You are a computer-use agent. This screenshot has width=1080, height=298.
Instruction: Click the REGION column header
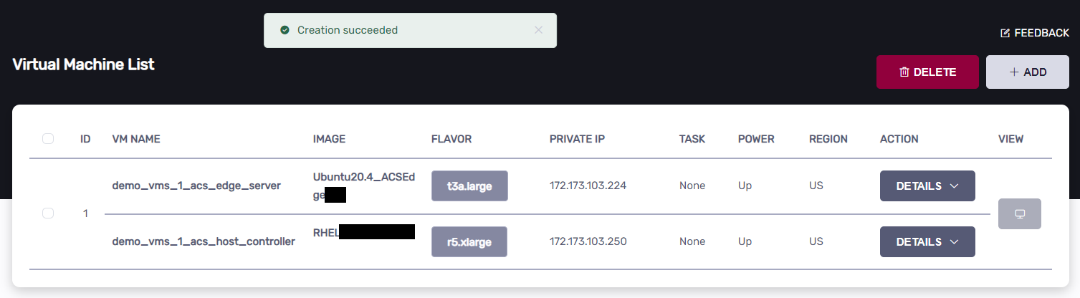click(828, 139)
